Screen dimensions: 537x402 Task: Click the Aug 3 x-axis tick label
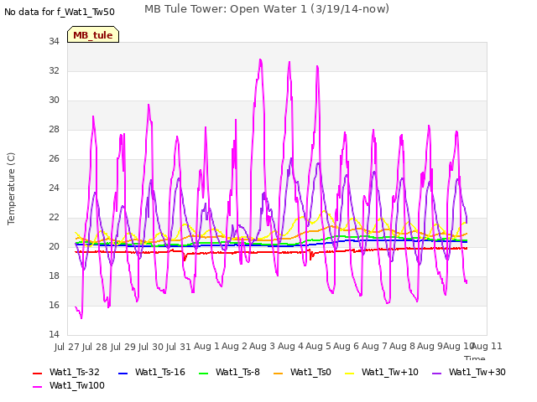coord(263,346)
